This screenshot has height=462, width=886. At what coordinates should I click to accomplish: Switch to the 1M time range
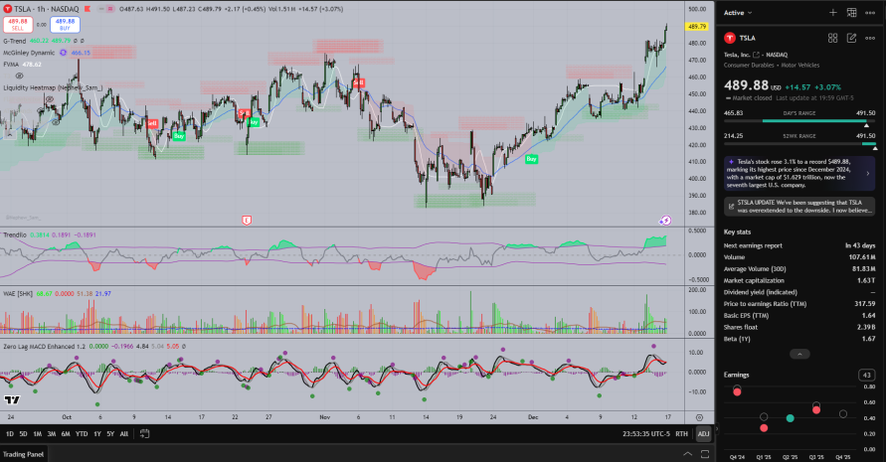tap(38, 434)
